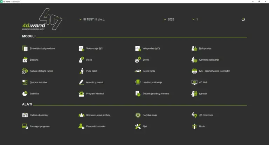This screenshot has height=145, width=269.
Task: Click the 4D Web label
Action: 203,82
